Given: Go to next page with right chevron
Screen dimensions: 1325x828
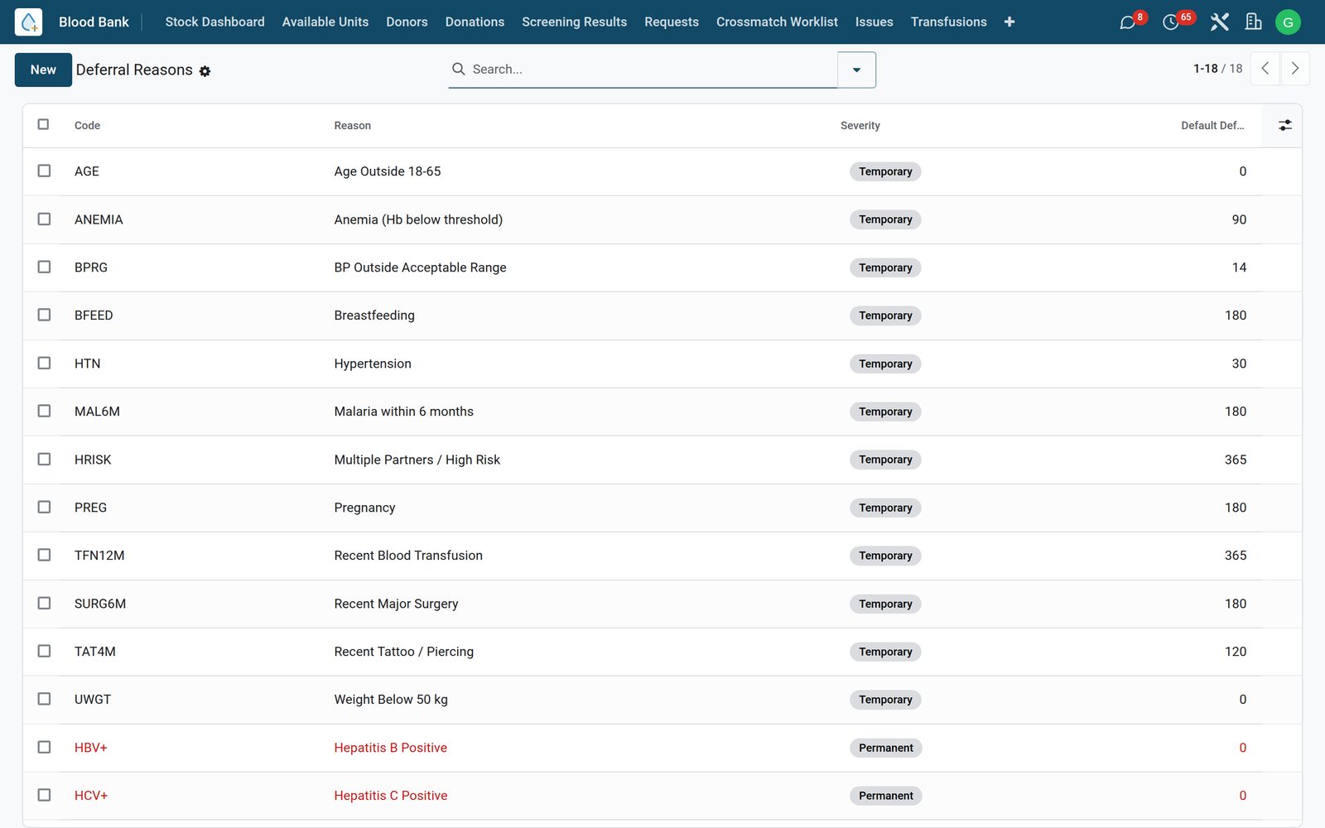Looking at the screenshot, I should tap(1295, 69).
